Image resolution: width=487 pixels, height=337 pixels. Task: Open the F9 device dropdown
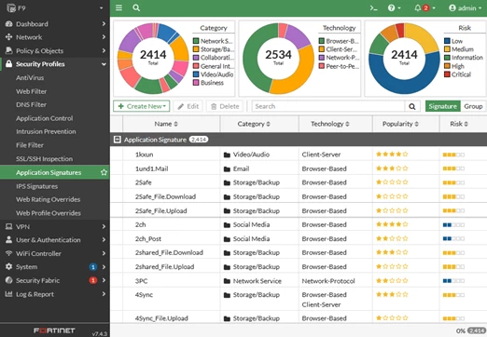tap(101, 8)
